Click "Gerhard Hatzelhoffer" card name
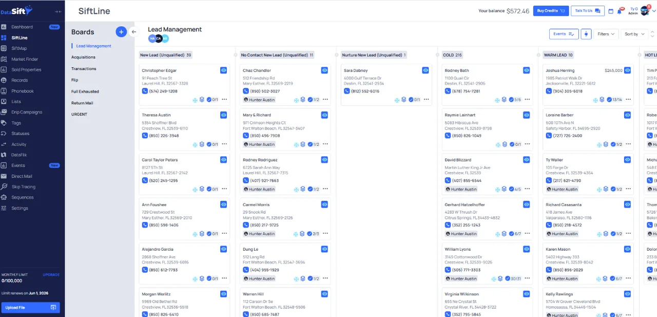This screenshot has width=657, height=317. 465,204
